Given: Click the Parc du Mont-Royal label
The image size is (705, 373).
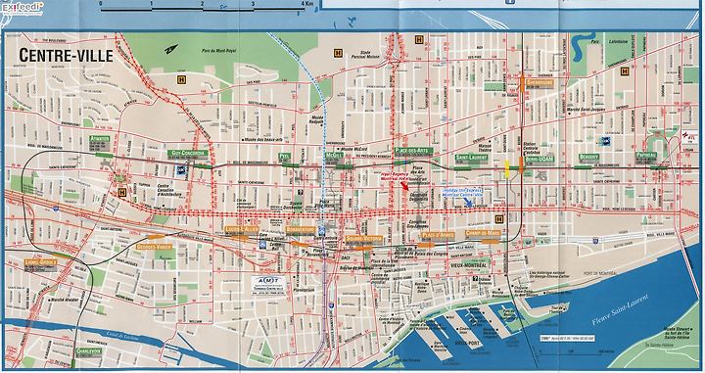Looking at the screenshot, I should (x=218, y=50).
